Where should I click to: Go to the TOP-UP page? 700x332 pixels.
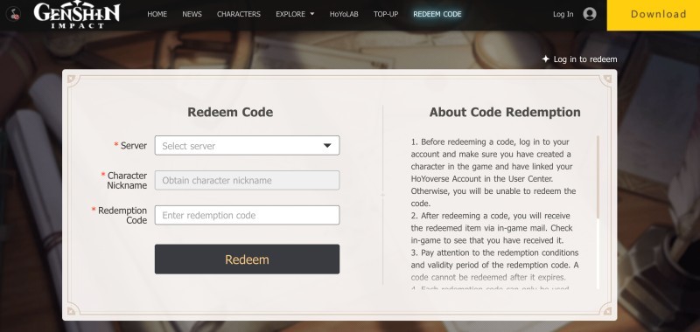(386, 14)
